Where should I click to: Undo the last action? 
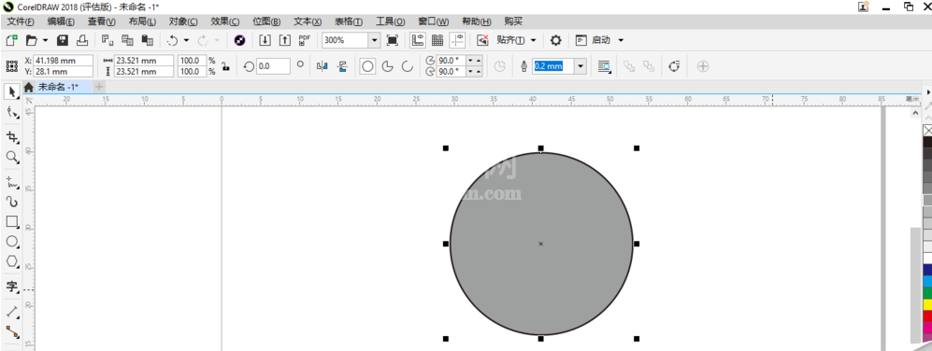(x=172, y=40)
